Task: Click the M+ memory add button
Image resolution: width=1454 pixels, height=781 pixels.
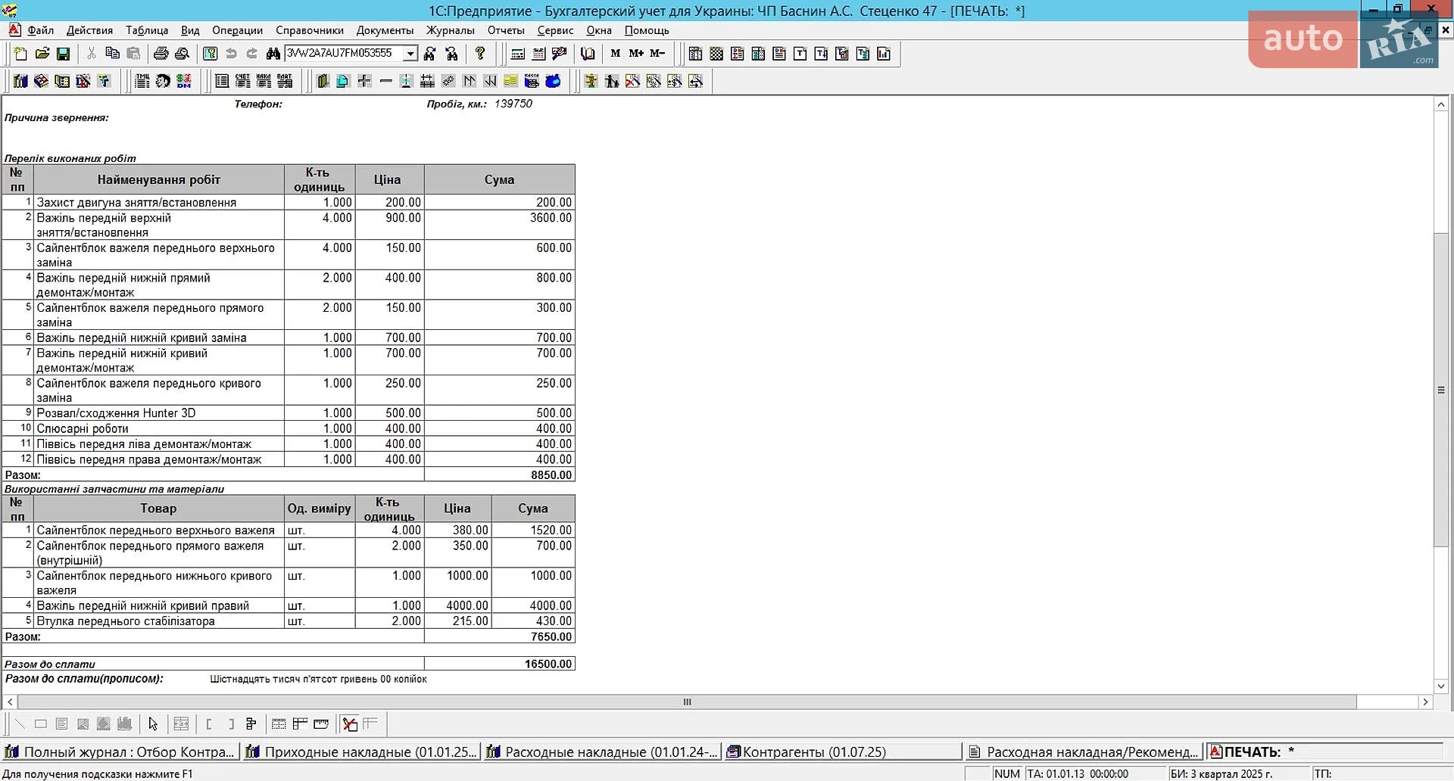Action: click(636, 54)
